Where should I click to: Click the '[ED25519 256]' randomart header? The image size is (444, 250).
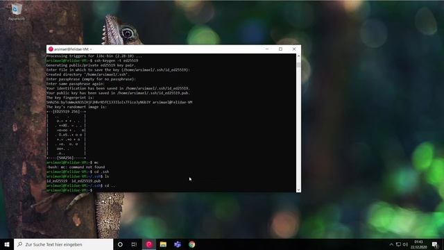[66, 111]
